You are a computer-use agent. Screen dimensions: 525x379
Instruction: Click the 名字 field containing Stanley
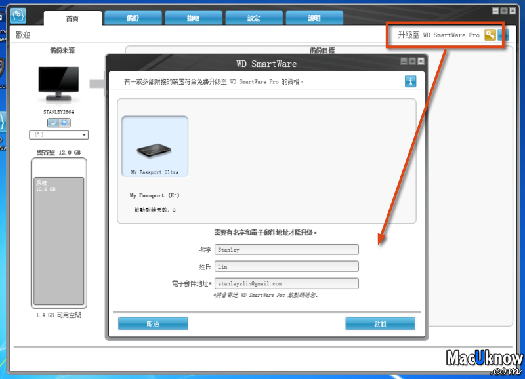click(286, 249)
